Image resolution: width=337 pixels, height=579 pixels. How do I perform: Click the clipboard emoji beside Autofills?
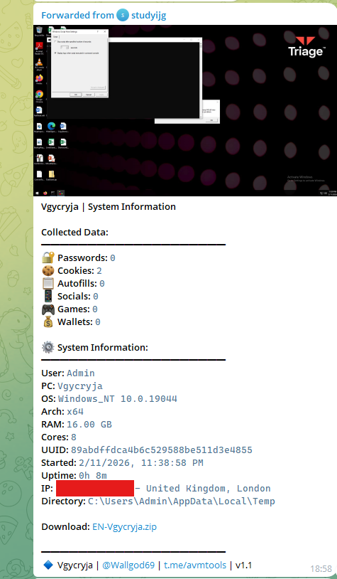point(48,284)
